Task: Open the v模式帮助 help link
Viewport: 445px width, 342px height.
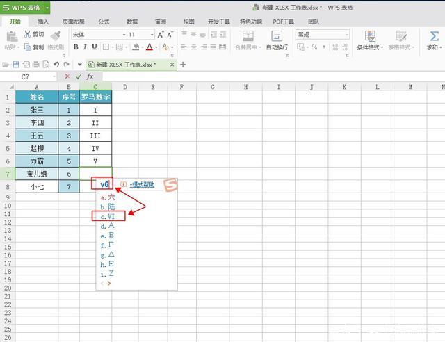Action: click(142, 184)
